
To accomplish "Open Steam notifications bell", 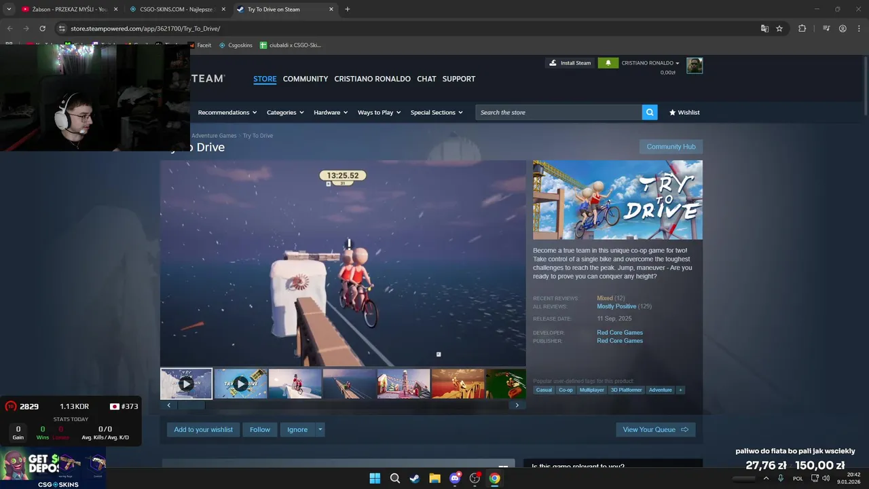I will pos(608,63).
